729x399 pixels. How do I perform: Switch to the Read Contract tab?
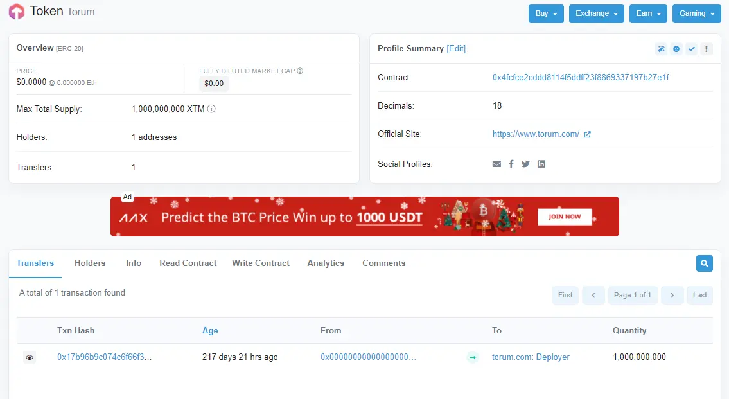pos(188,263)
